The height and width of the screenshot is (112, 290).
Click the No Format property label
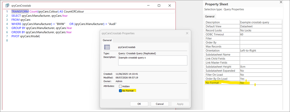pyautogui.click(x=212, y=83)
